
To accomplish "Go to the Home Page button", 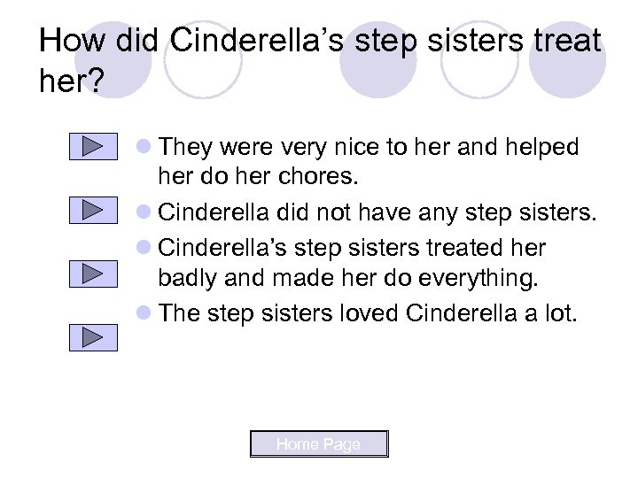I will coord(319,443).
